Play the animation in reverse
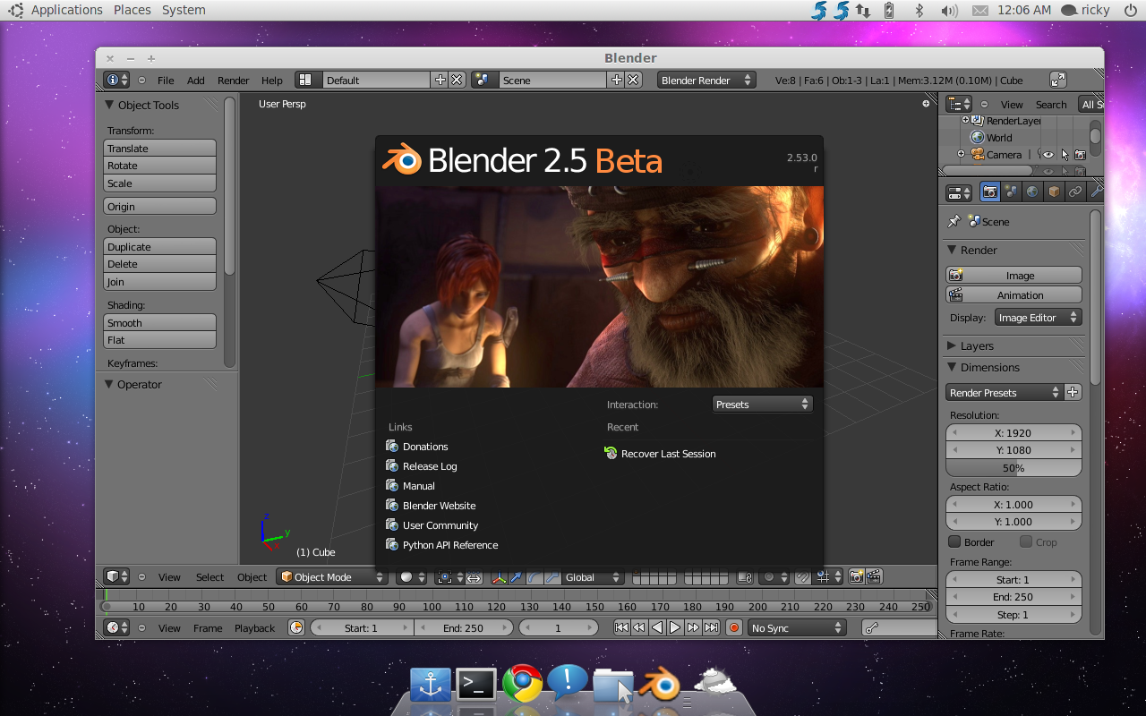1146x716 pixels. (657, 627)
